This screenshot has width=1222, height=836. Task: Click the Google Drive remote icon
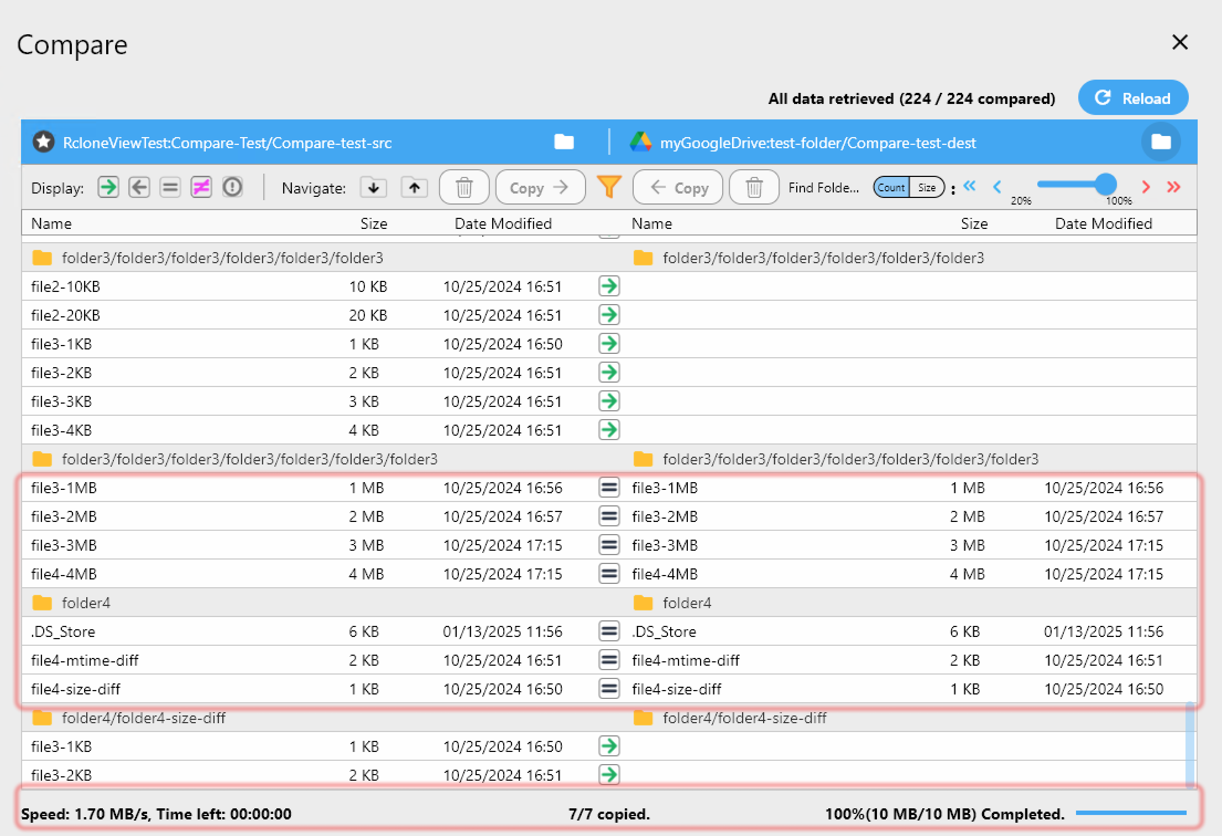click(641, 142)
